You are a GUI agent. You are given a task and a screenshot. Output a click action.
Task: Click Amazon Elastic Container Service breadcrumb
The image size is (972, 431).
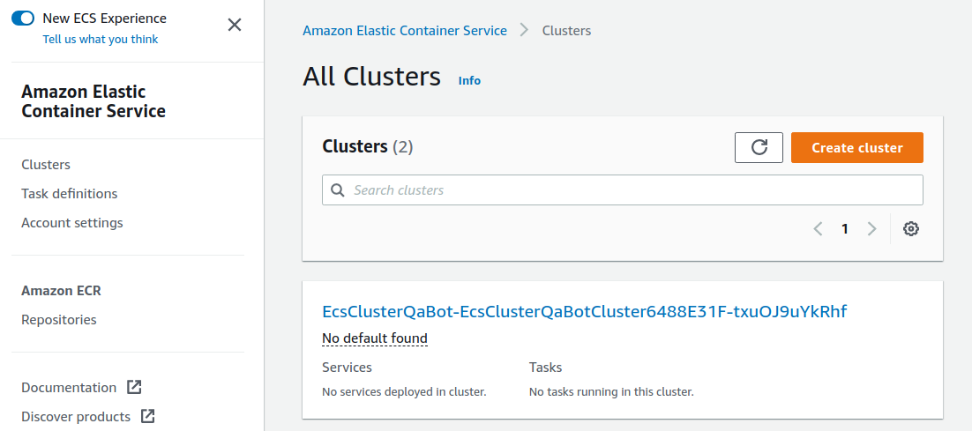tap(405, 31)
